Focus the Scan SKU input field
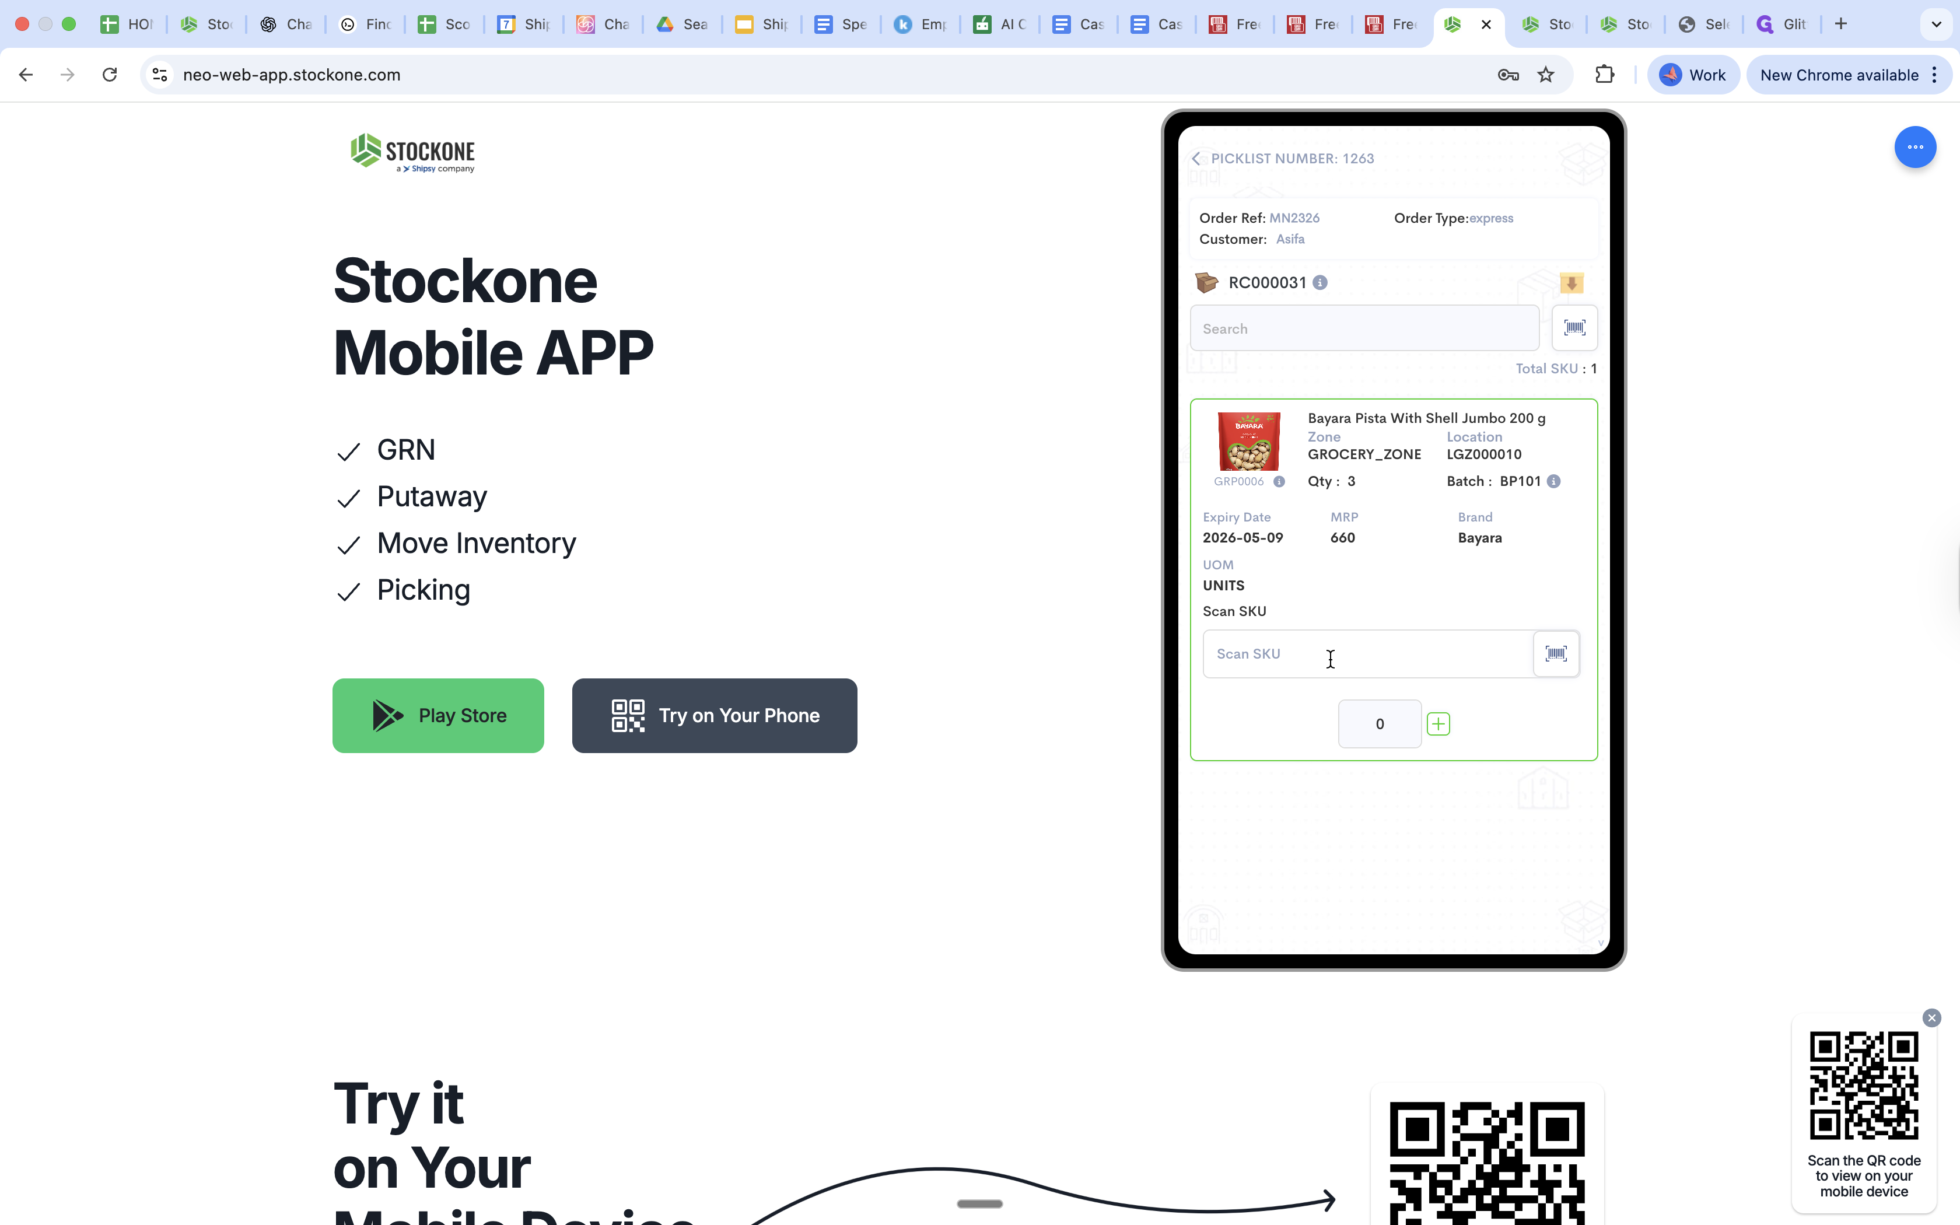The height and width of the screenshot is (1225, 1960). click(x=1367, y=654)
